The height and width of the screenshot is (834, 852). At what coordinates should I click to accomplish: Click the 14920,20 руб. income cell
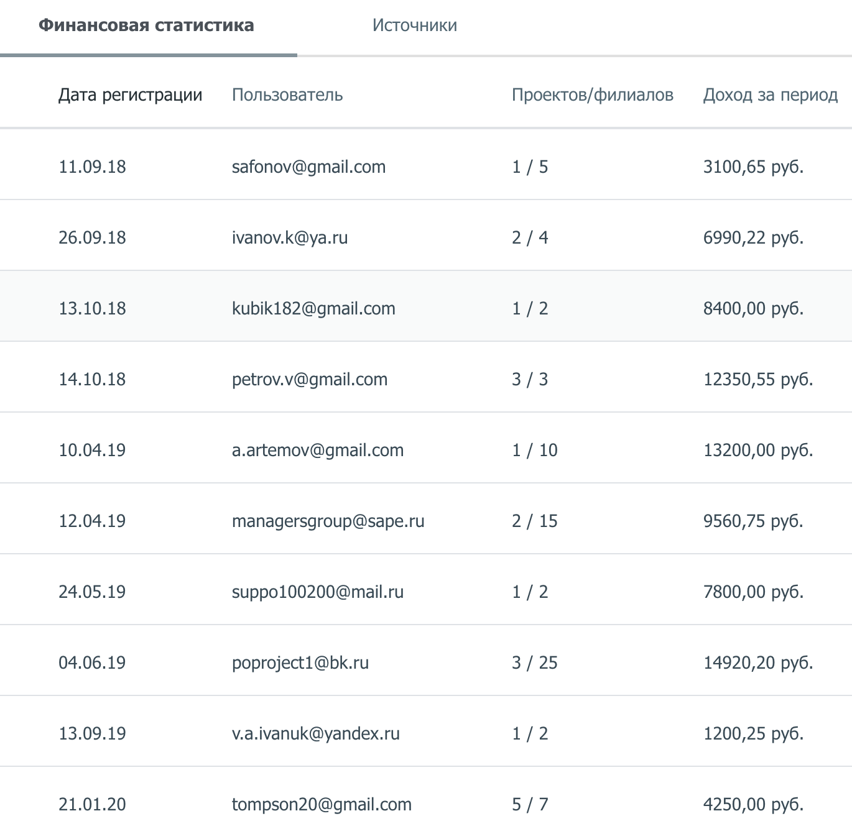click(757, 663)
